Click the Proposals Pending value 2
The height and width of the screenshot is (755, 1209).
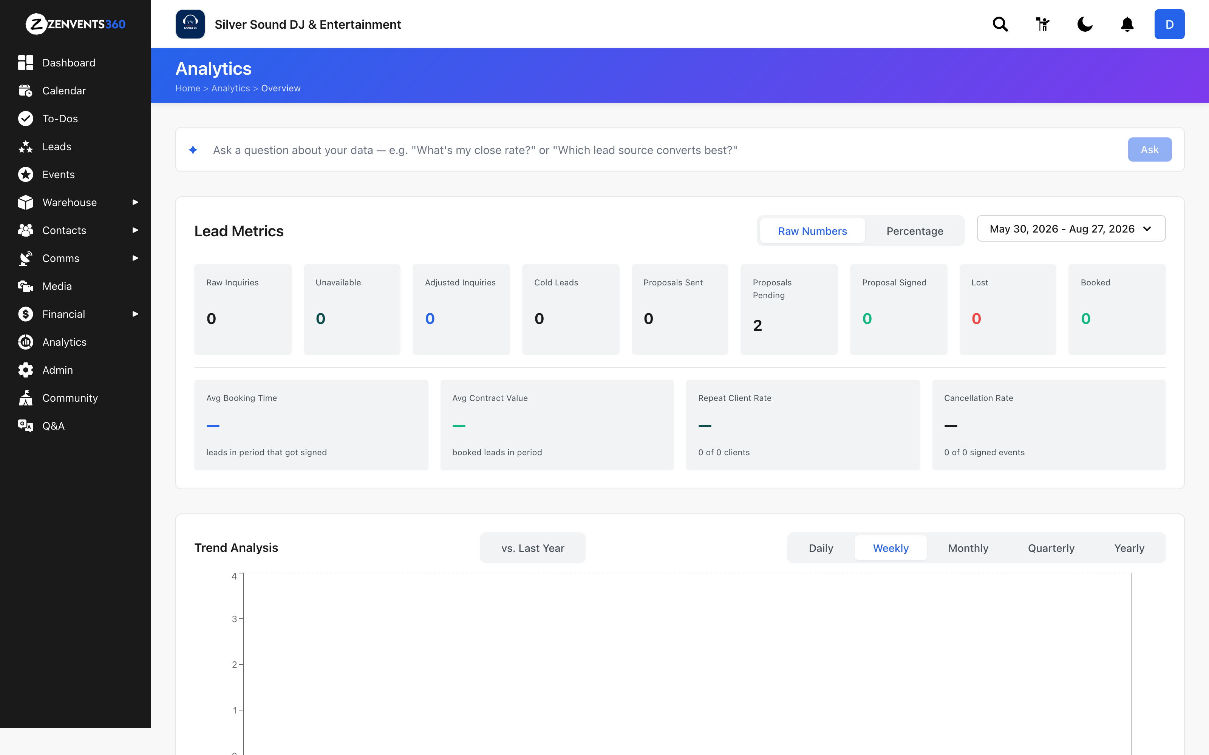(x=758, y=325)
